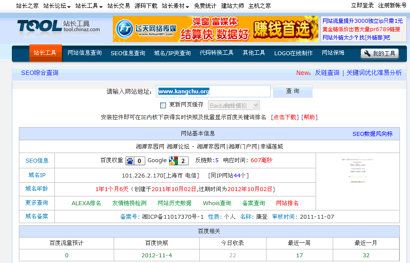Click the 飞天网络传媒 赚钱首选 banner ad
Screen dimensions: 410x263
tap(216, 29)
